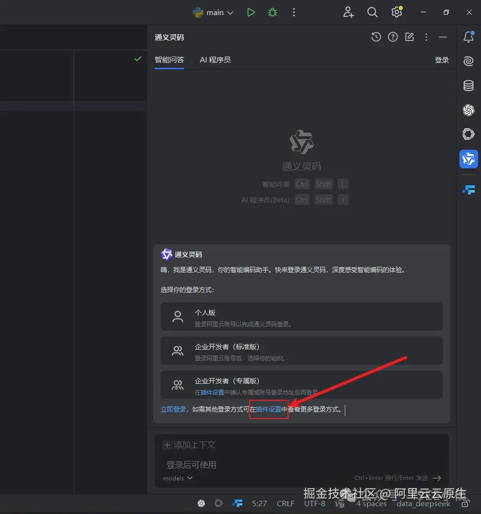Click the UTF-8 encoding indicator
Image resolution: width=481 pixels, height=514 pixels.
[314, 503]
